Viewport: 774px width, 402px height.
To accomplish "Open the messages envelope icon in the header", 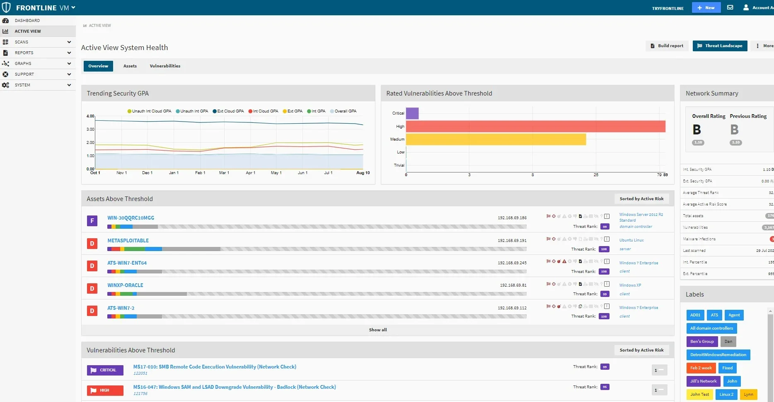I will point(730,7).
